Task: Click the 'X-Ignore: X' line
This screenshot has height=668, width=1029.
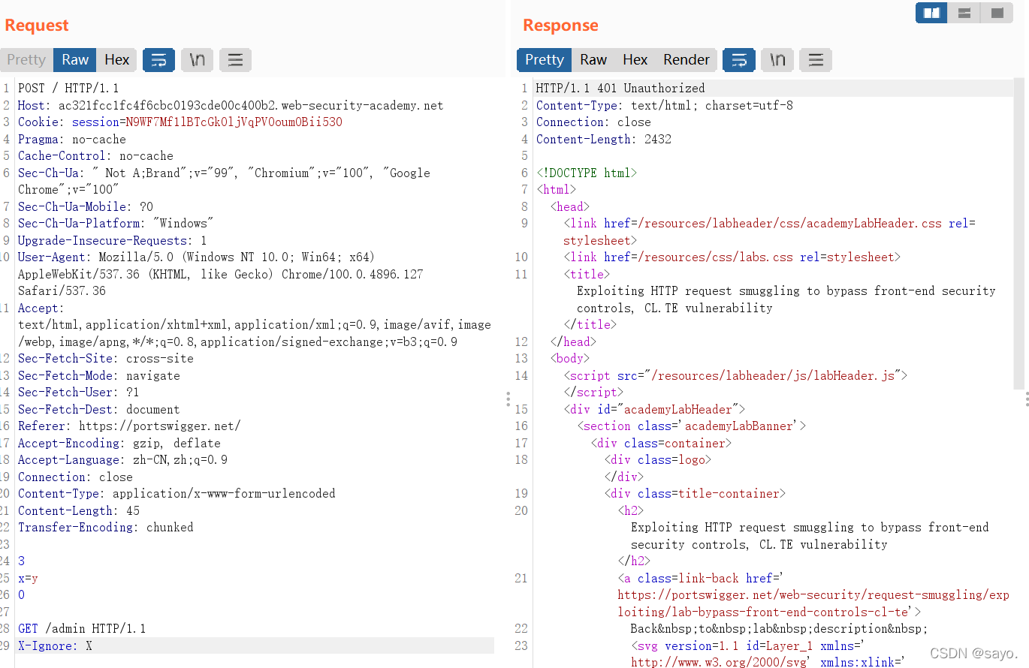Action: click(55, 645)
